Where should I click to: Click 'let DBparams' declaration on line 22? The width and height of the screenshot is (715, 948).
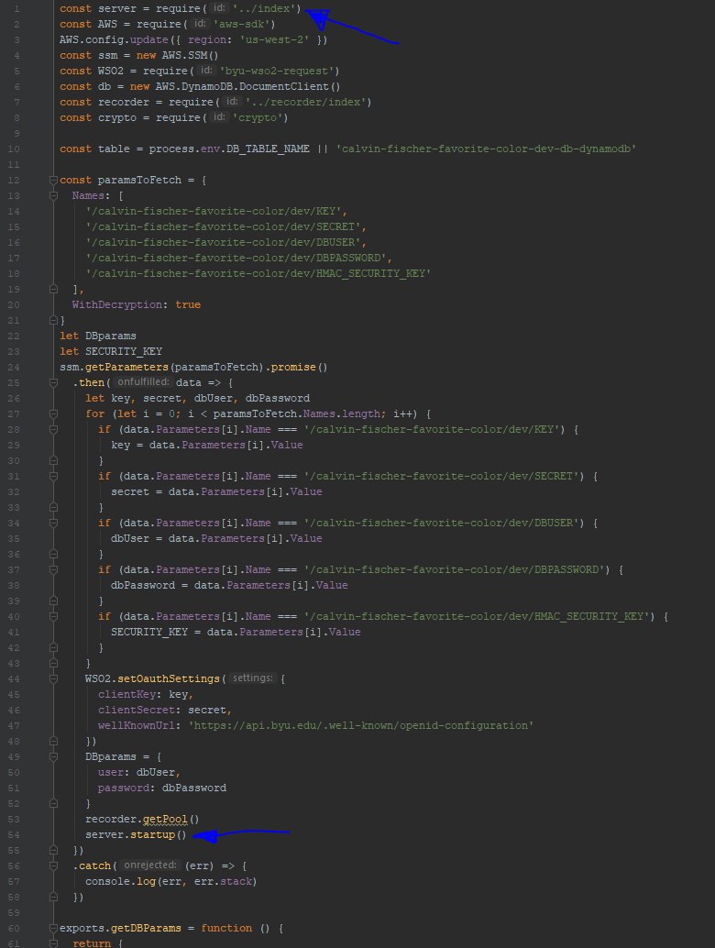98,336
